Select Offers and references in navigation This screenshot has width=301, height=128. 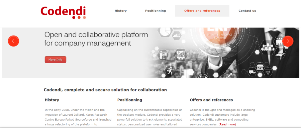click(x=202, y=11)
